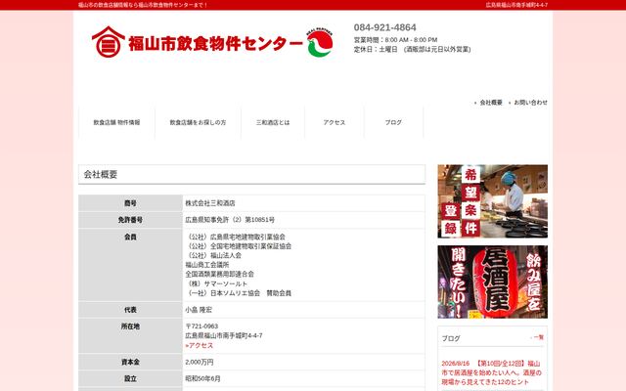Viewport: 626px width, 391px height.
Task: Select founding date 昭和50年6月
Action: (202, 378)
